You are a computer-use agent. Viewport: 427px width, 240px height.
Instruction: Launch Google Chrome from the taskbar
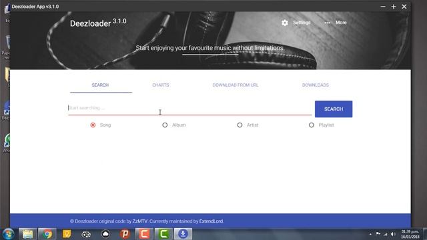tap(47, 234)
